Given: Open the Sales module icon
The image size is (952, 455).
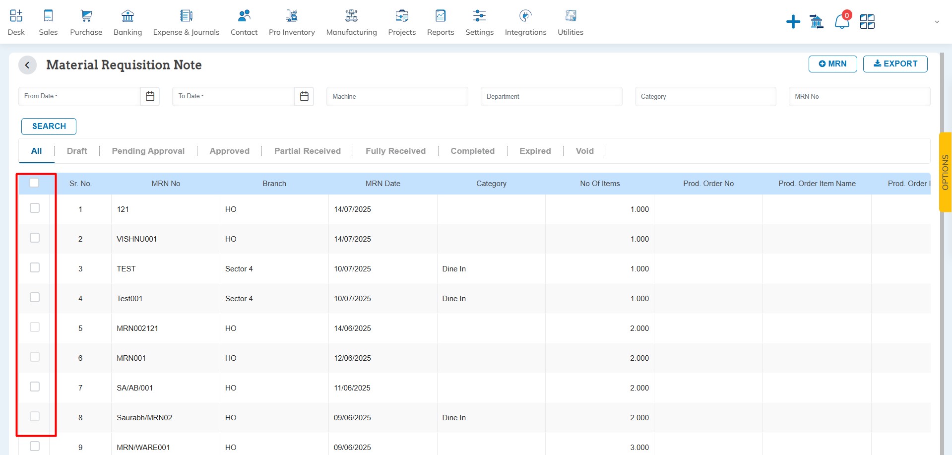Looking at the screenshot, I should coord(48,16).
